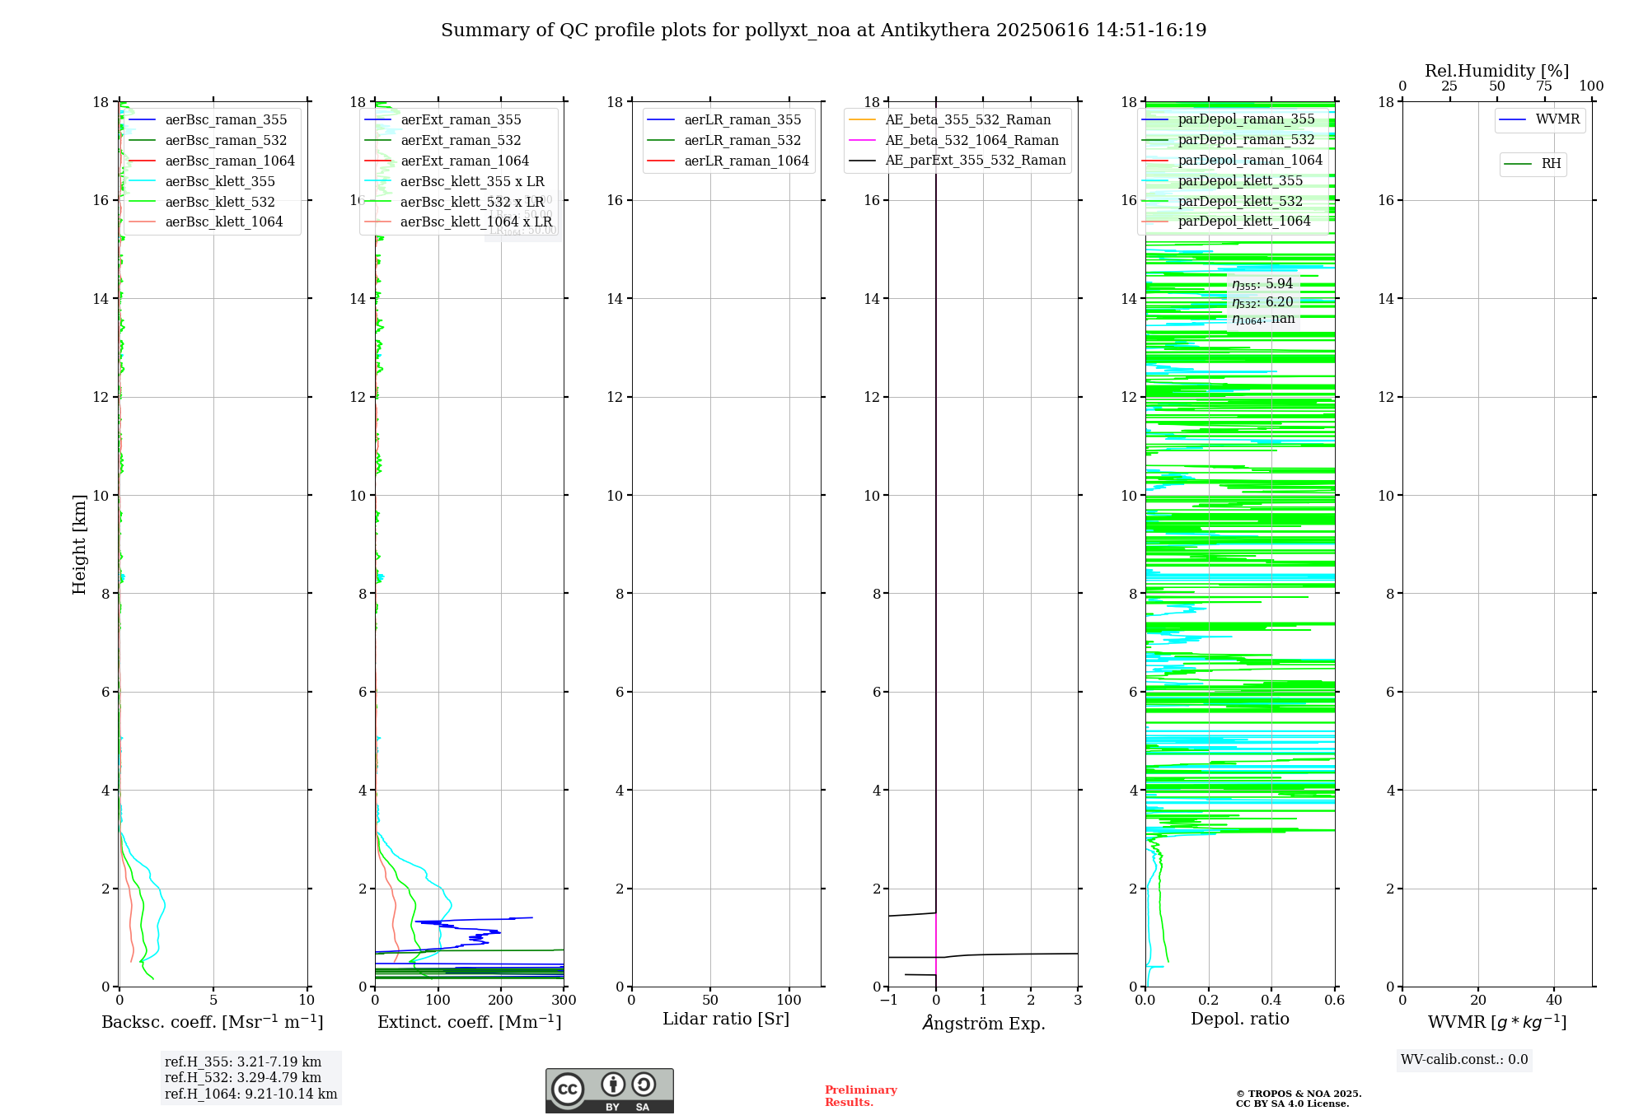This screenshot has width=1648, height=1120.
Task: Select the parDepol_raman_355 legend entry
Action: pyautogui.click(x=1228, y=119)
